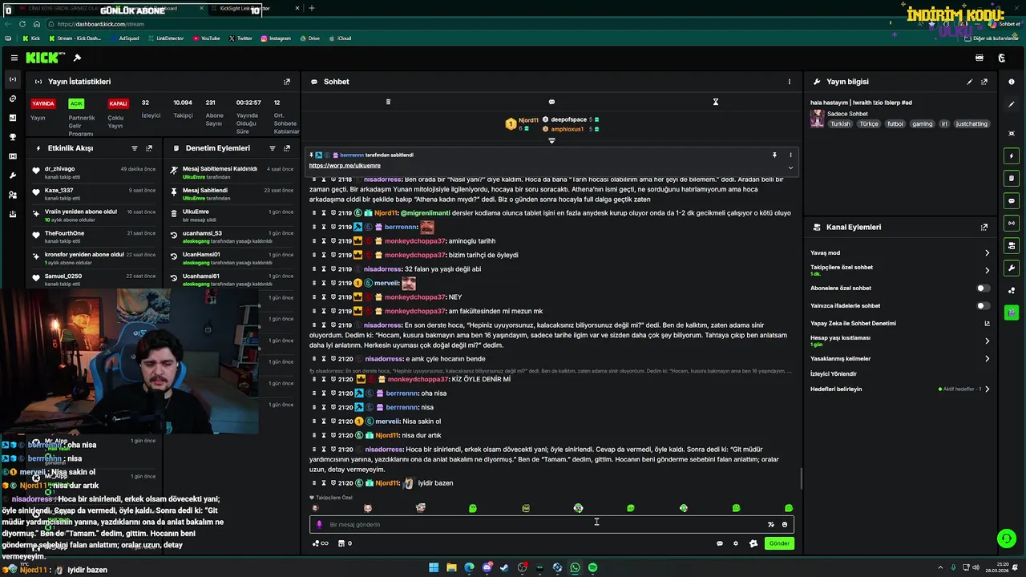The height and width of the screenshot is (577, 1026).
Task: Click the gaming tag chip
Action: [922, 124]
